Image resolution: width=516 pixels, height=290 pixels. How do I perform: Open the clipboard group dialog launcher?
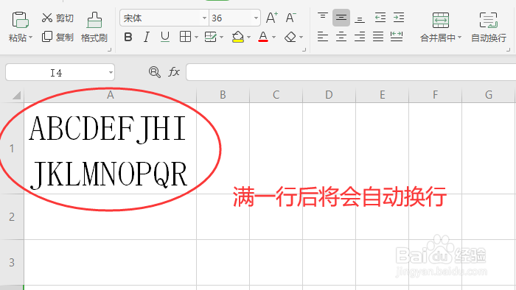pos(110,49)
